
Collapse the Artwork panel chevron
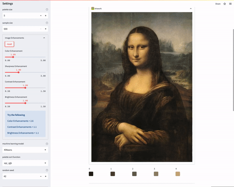coord(191,9)
